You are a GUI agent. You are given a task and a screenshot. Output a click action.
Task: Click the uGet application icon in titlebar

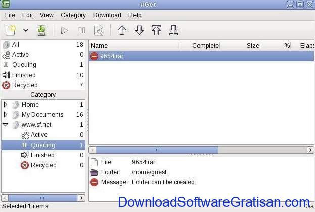(x=5, y=4)
